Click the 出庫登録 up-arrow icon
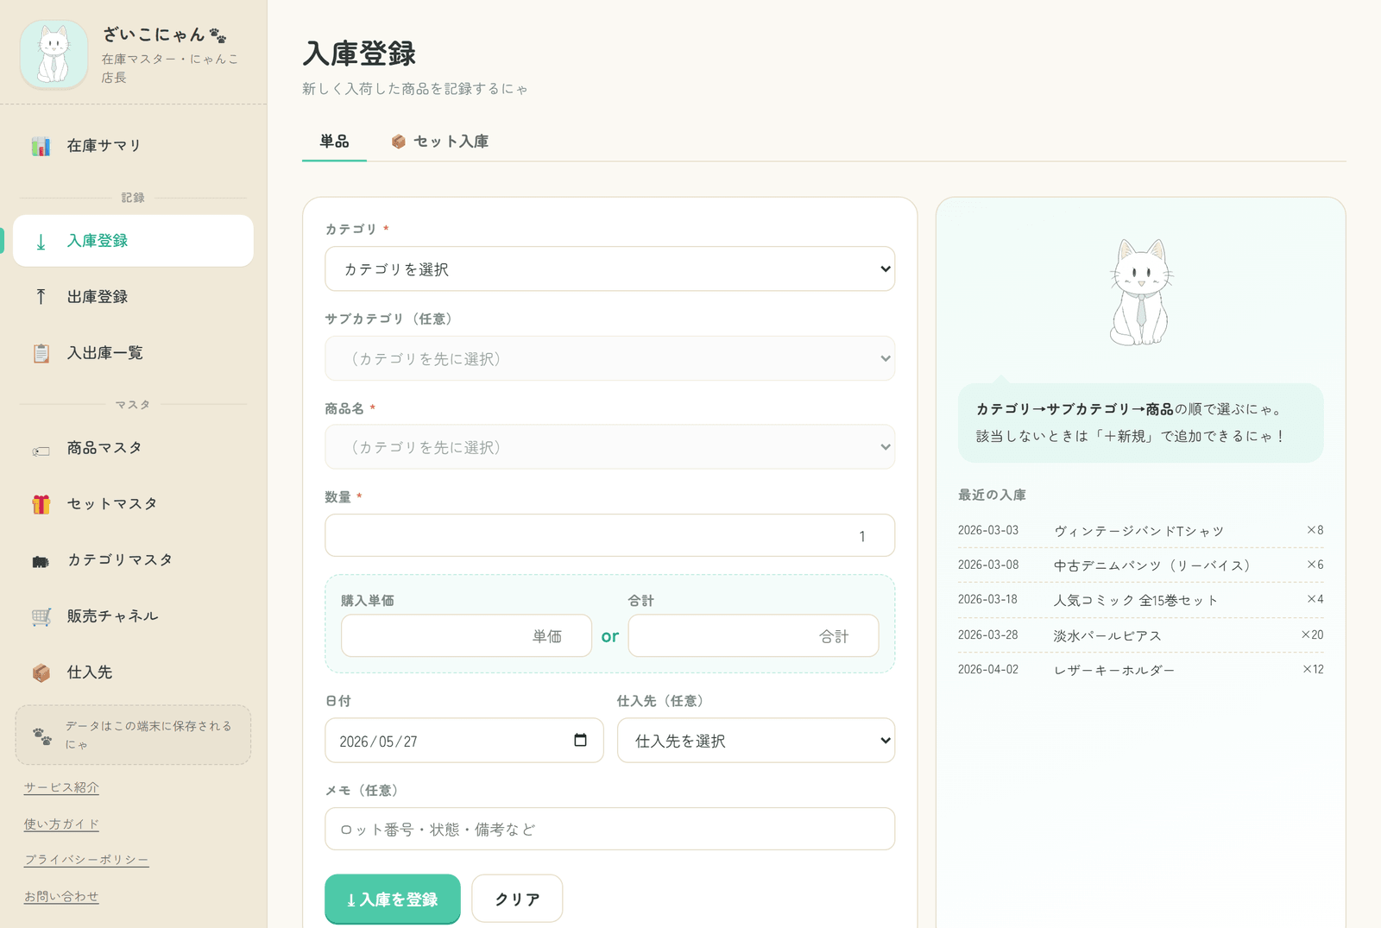The height and width of the screenshot is (928, 1381). click(41, 297)
